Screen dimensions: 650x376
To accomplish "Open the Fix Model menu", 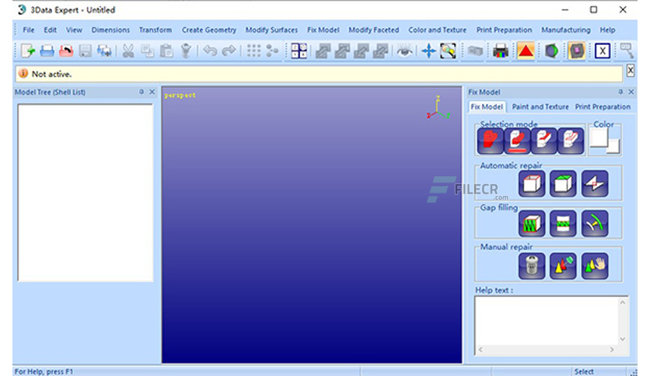I will pyautogui.click(x=323, y=30).
